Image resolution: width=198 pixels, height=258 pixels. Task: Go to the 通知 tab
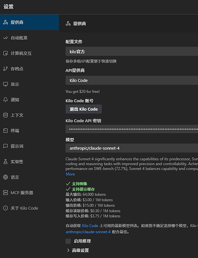tap(29, 100)
